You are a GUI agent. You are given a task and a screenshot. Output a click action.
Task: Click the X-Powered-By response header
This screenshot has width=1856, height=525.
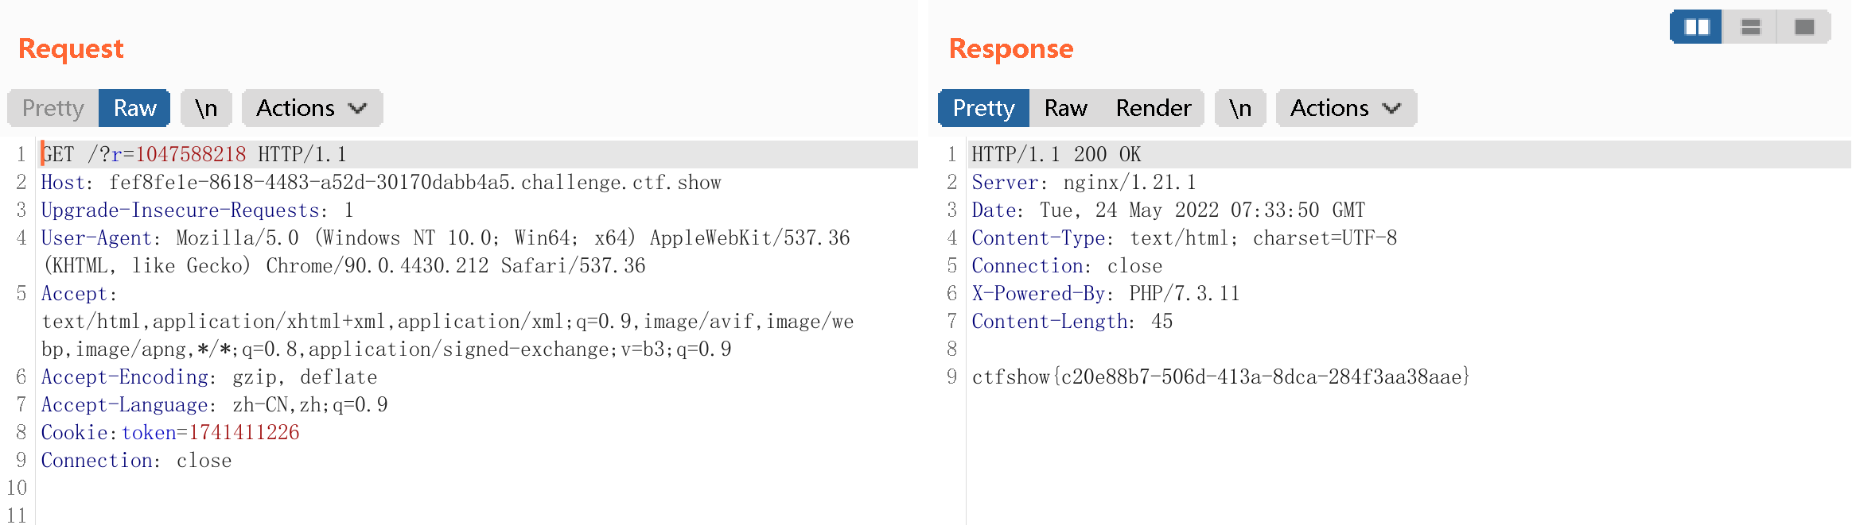(1039, 294)
